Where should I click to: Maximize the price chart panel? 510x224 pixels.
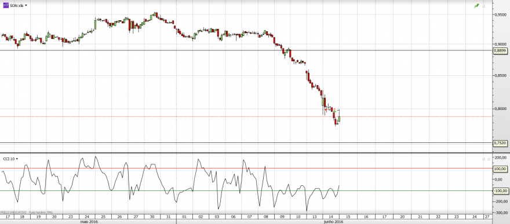[484, 6]
